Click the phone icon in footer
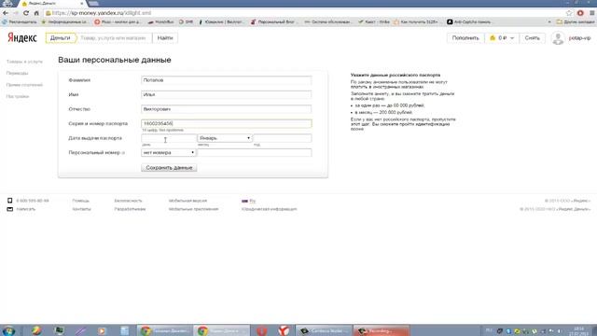This screenshot has width=597, height=336. [x=10, y=201]
